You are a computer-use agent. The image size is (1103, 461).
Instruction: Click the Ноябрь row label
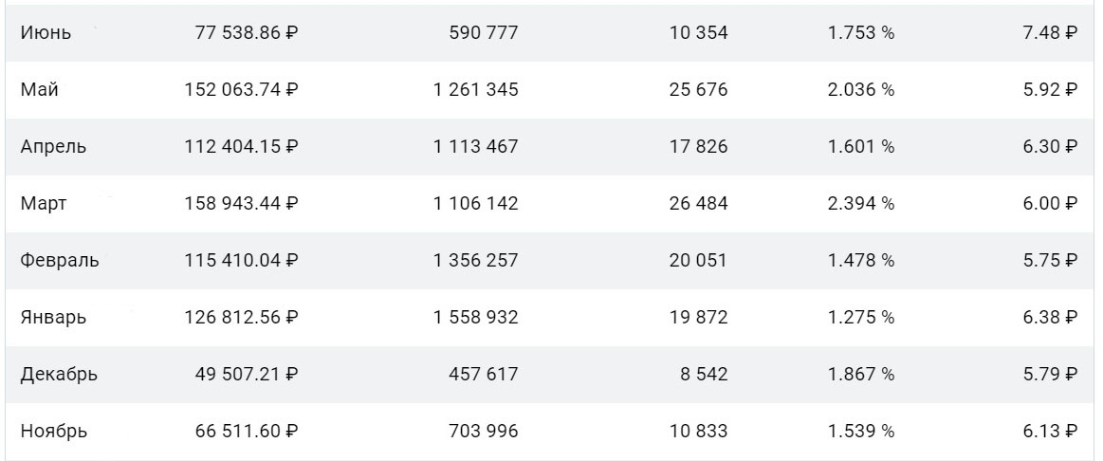[x=54, y=431]
